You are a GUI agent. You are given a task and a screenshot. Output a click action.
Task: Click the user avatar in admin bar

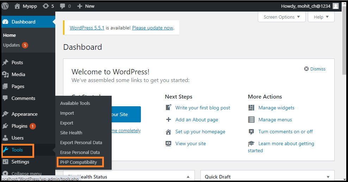point(336,6)
